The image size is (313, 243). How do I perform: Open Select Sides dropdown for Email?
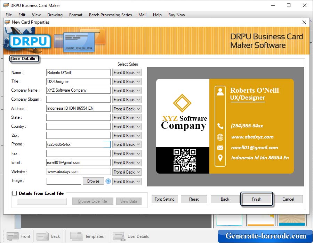click(127, 163)
